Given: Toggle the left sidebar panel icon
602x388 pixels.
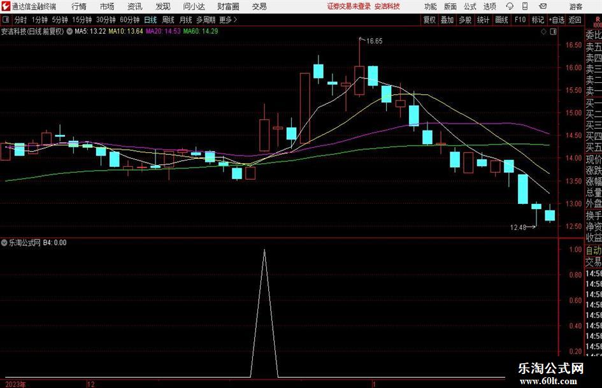Looking at the screenshot, I should click(x=6, y=20).
